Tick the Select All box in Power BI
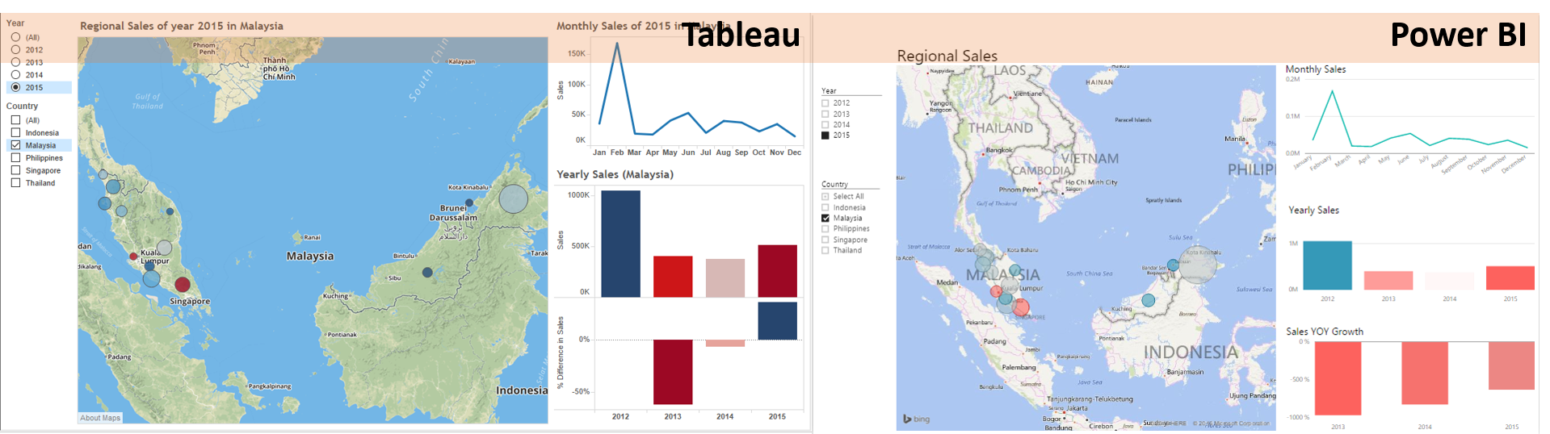1550x434 pixels. 825,196
